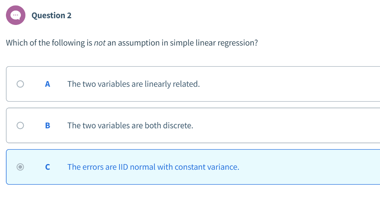Choose answer B about discrete variables
The width and height of the screenshot is (380, 221).
click(130, 125)
